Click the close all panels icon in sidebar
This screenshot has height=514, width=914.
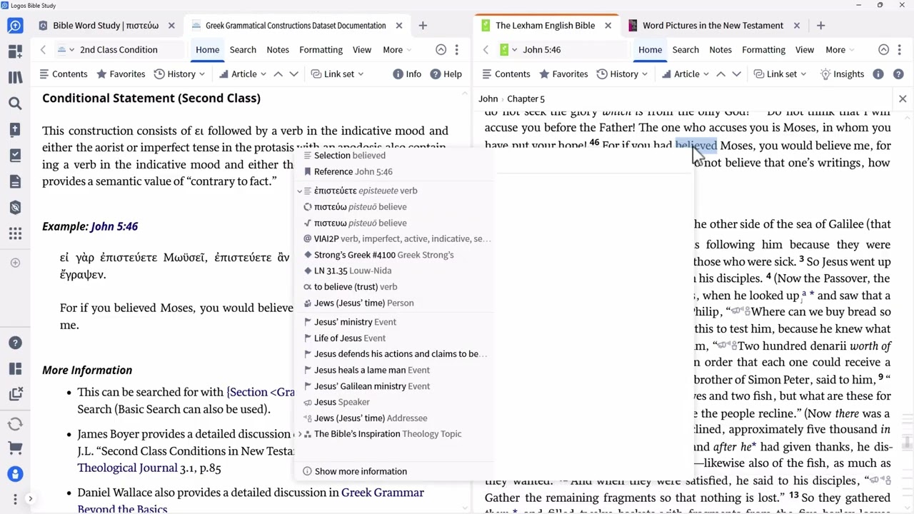coord(15,394)
